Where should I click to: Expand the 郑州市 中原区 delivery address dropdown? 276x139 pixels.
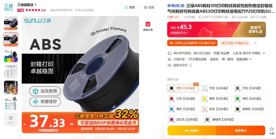click(264, 53)
